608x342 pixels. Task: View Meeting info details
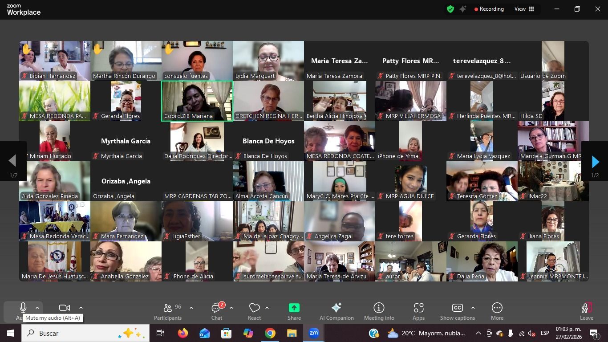click(379, 311)
